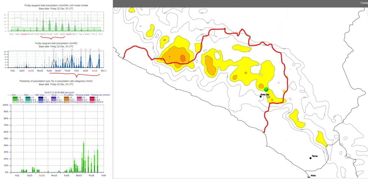The height and width of the screenshot is (179, 368).
Task: Click the green location marker near Arequipa
Action: coord(266,89)
